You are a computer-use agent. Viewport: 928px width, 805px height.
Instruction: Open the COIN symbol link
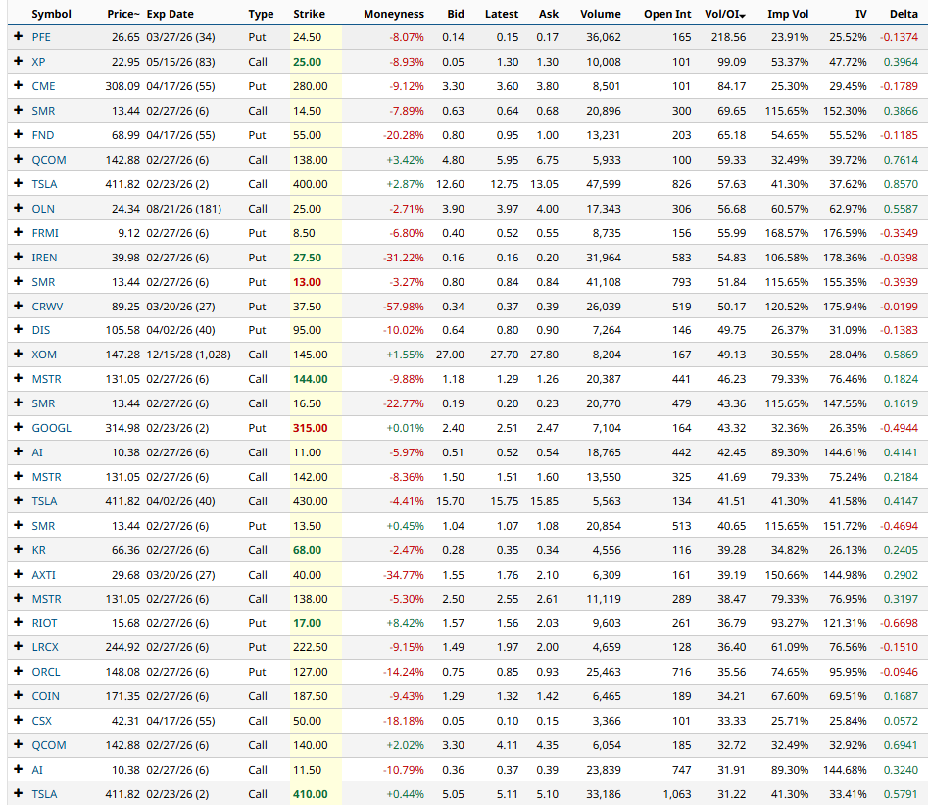(46, 696)
